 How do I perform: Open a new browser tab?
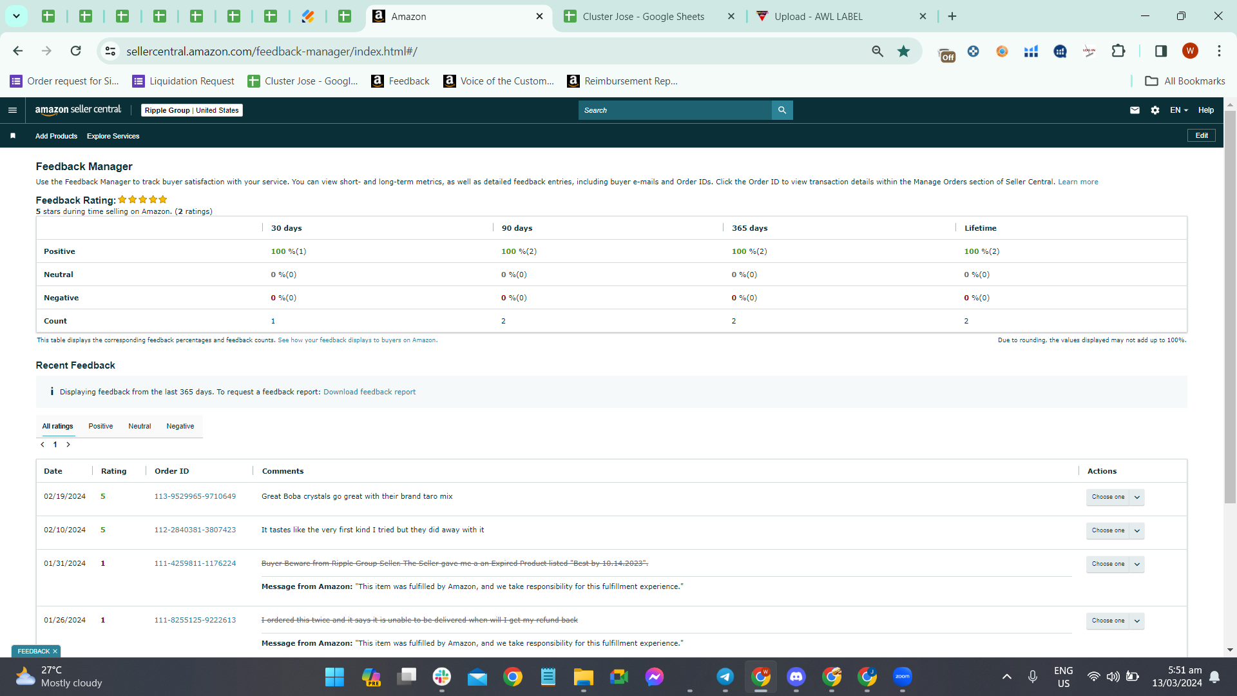tap(952, 16)
